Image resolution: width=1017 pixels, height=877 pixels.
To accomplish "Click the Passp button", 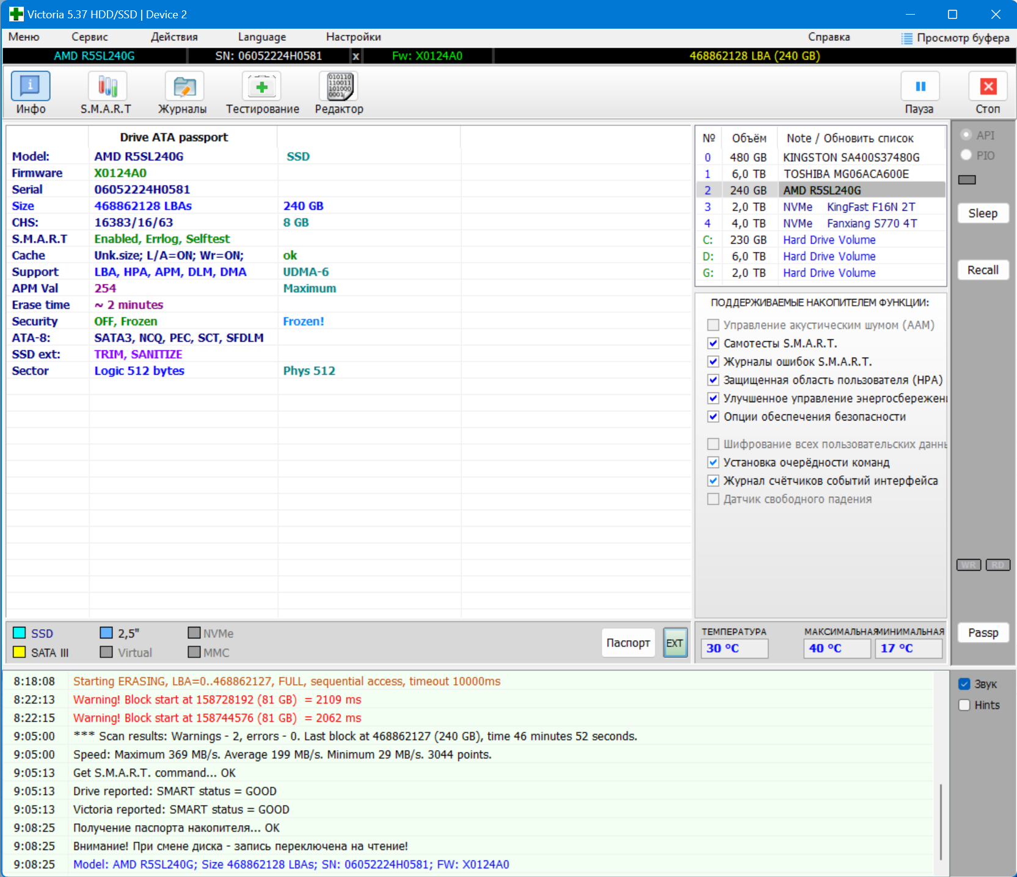I will tap(983, 632).
